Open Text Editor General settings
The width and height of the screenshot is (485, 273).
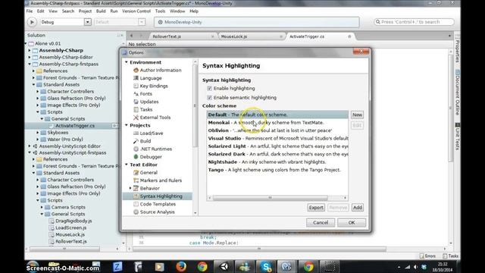coord(149,172)
